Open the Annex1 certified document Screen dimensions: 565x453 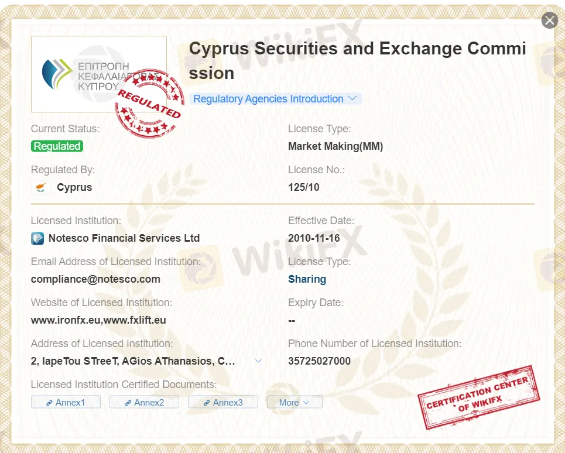66,402
